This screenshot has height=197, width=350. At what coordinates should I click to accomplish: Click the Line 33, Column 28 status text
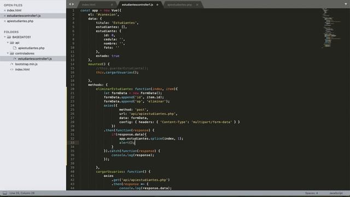tap(22, 193)
